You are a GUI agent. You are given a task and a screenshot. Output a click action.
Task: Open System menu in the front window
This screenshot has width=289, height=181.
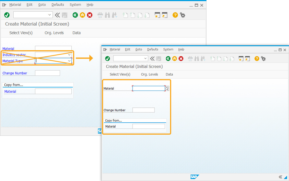pos(168,49)
